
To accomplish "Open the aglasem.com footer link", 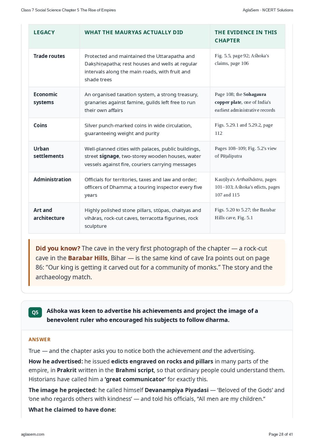I will tap(33, 434).
